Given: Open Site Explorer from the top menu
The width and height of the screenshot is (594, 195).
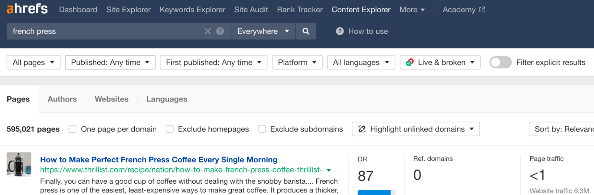Looking at the screenshot, I should click(x=128, y=10).
